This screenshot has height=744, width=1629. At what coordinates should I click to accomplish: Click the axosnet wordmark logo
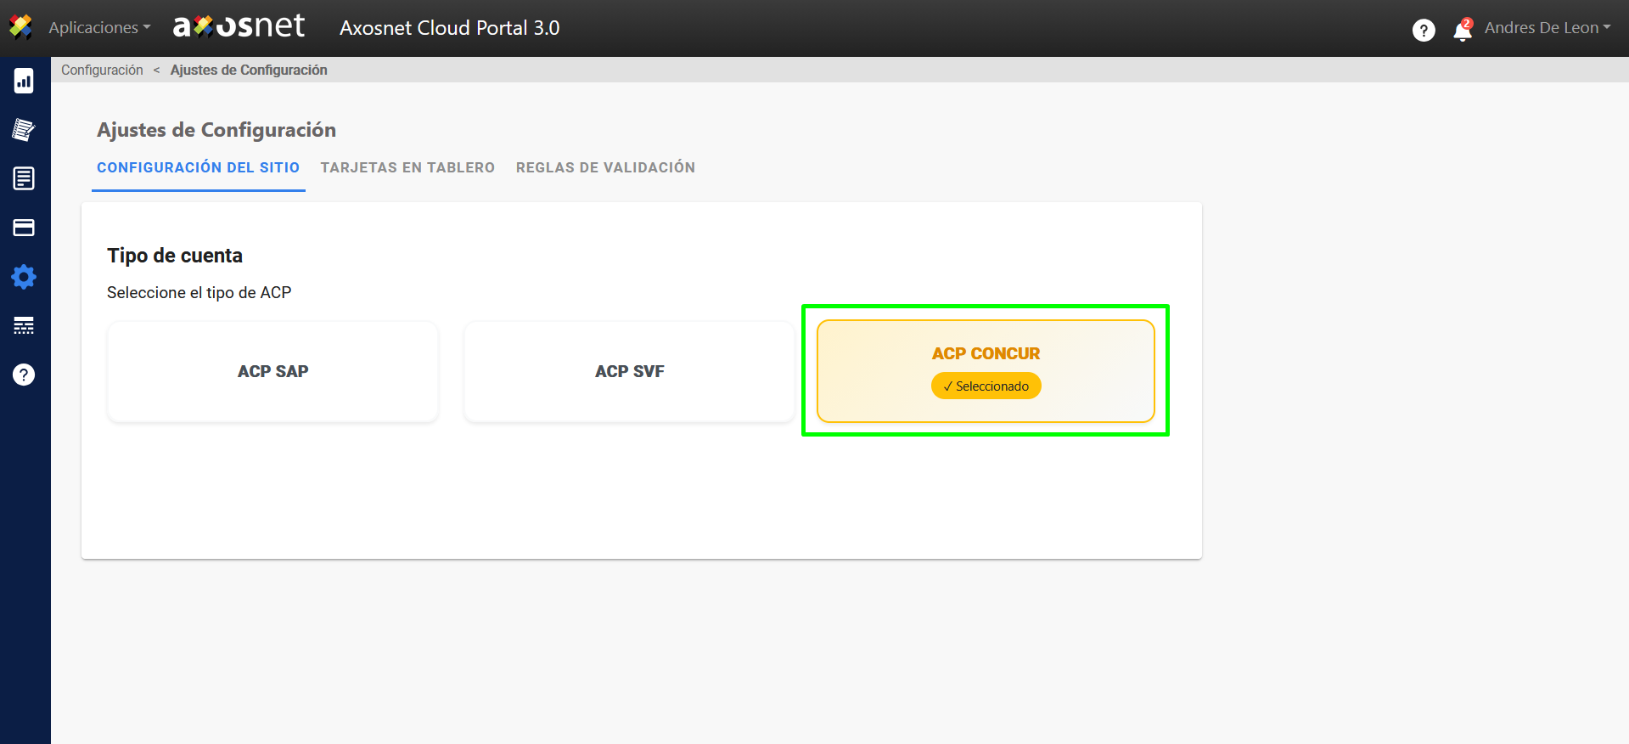pos(239,27)
